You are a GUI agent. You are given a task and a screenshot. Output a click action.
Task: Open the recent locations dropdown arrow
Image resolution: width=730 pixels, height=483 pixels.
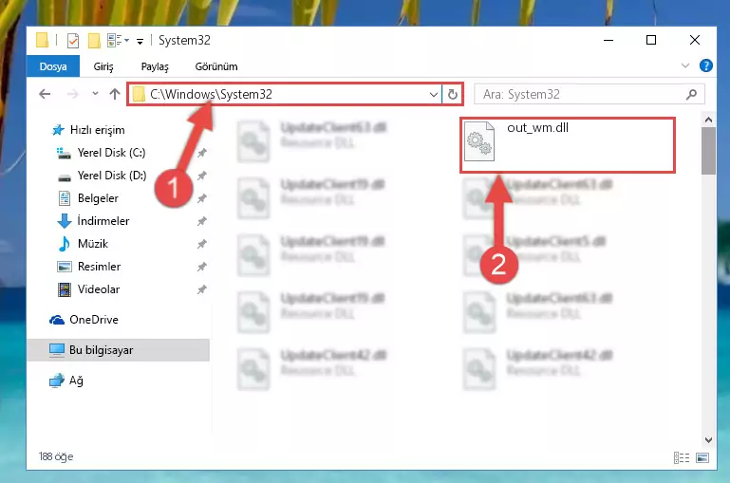tap(95, 94)
